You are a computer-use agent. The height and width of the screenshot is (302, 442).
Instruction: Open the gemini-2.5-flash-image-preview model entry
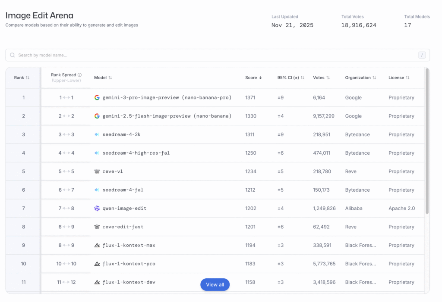[x=167, y=116]
